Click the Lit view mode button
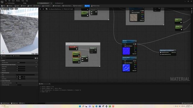The width and height of the screenshot is (193, 108). [12, 9]
